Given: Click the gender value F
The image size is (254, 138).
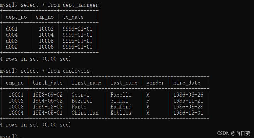Looking at the screenshot, I should click(148, 101).
